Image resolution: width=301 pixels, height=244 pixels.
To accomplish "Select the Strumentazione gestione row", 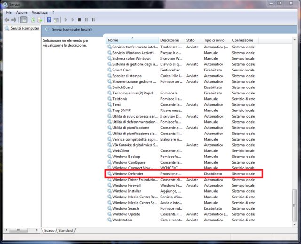I will (x=181, y=81).
